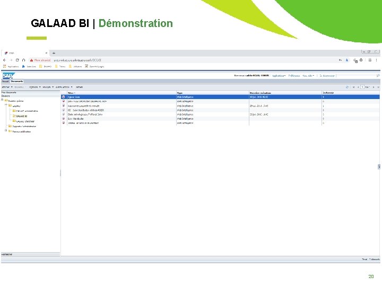Open a new browser tab with plus

(x=54, y=53)
